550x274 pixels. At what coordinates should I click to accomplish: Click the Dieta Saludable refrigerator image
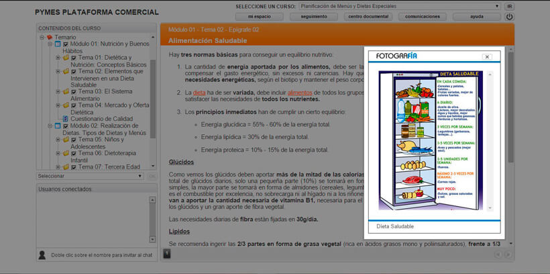pyautogui.click(x=431, y=140)
